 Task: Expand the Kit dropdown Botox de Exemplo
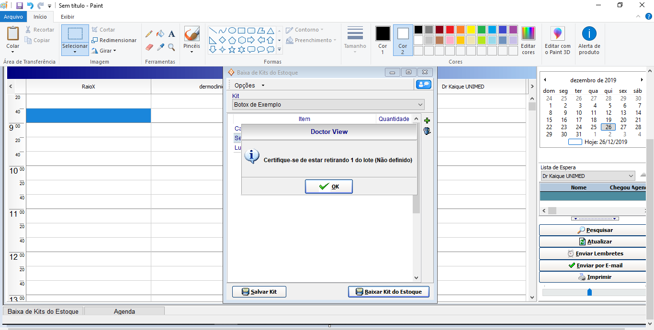(420, 105)
